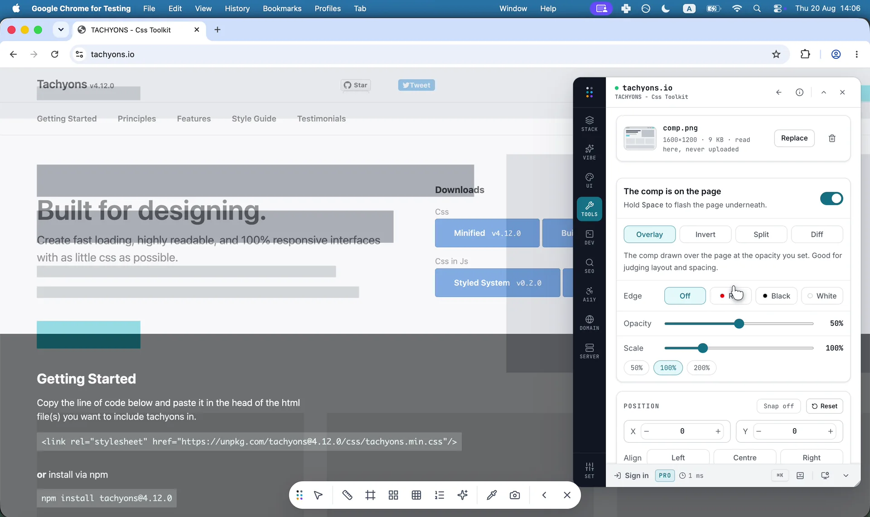The width and height of the screenshot is (870, 517).
Task: Go to the Principles nav tab
Action: (x=137, y=119)
